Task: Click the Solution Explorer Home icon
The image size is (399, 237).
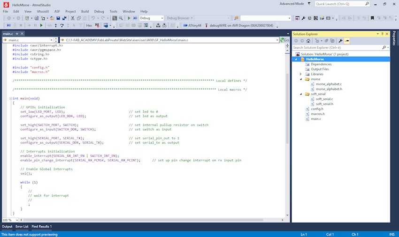Action: [308, 41]
